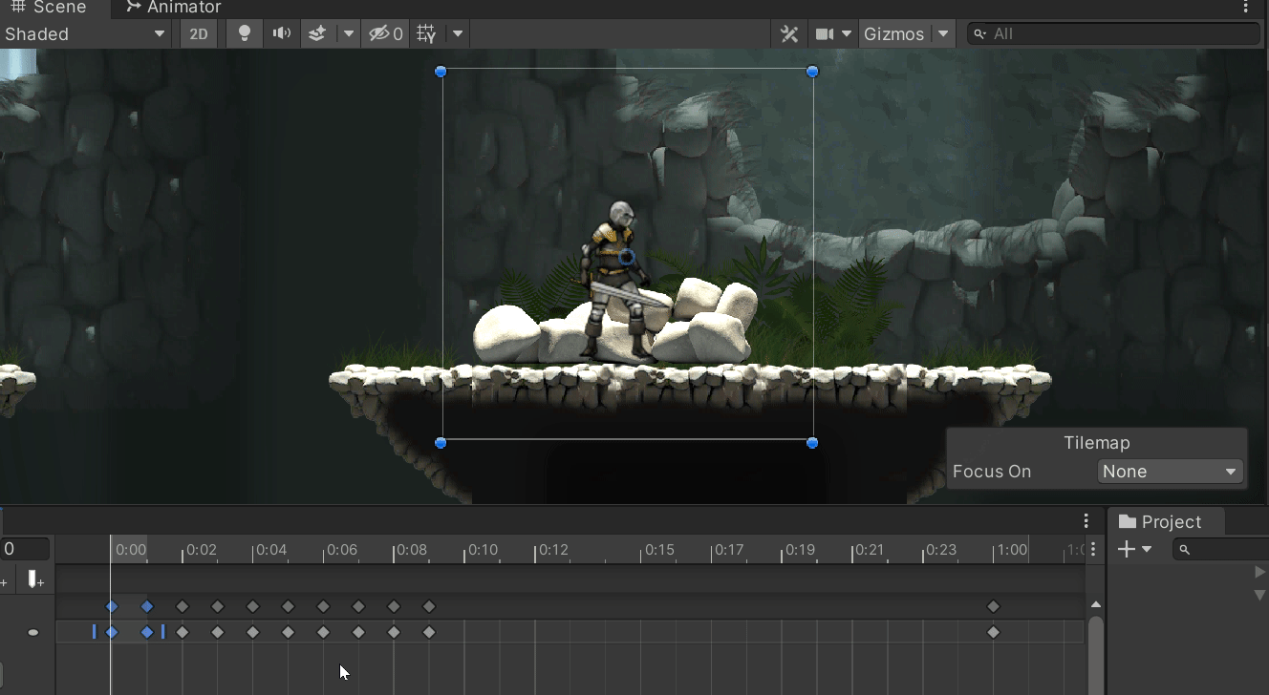This screenshot has width=1269, height=695.
Task: Expand the Project create dropdown arrow
Action: click(1147, 549)
